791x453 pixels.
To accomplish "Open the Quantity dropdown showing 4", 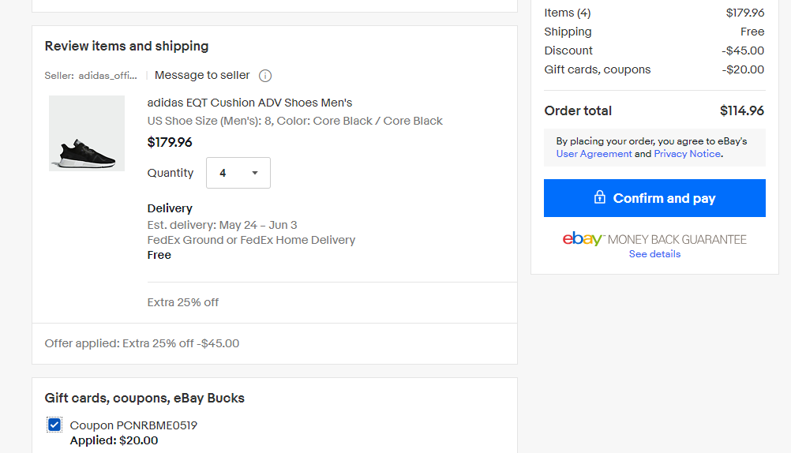I will coord(238,173).
